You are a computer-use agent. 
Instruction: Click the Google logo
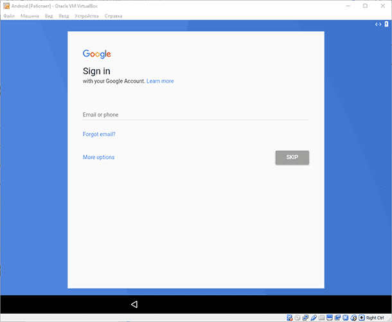pos(97,54)
